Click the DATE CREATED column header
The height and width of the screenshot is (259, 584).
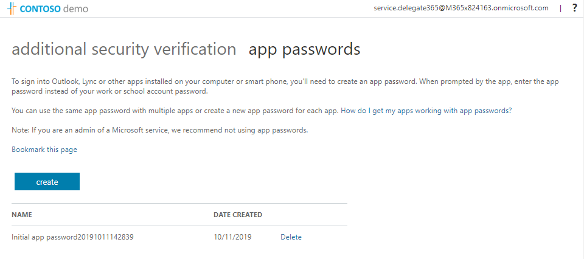coord(238,215)
